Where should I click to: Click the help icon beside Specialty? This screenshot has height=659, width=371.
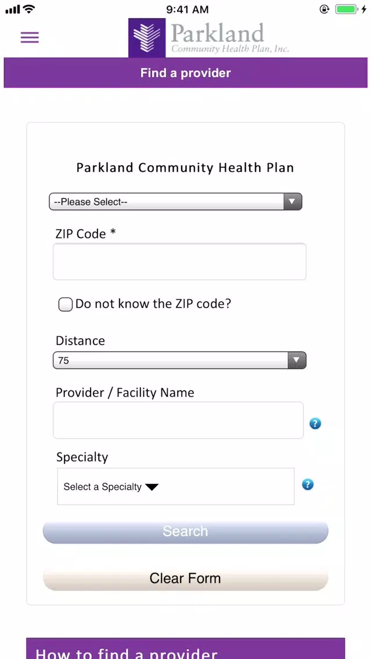coord(308,484)
